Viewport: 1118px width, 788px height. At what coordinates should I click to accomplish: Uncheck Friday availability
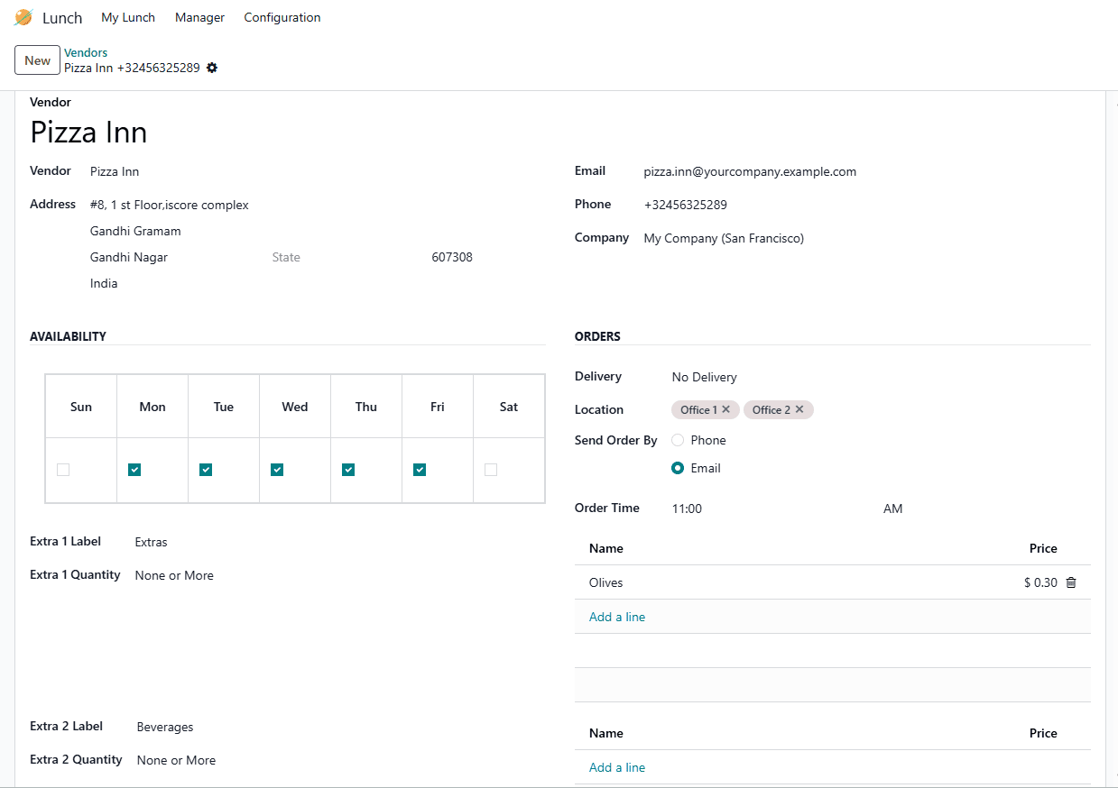tap(420, 470)
